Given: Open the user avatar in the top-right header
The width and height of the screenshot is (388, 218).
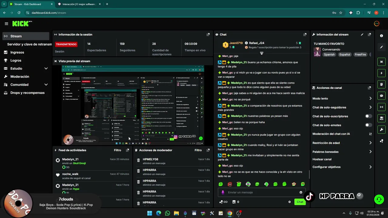Looking at the screenshot, I should click(x=377, y=24).
